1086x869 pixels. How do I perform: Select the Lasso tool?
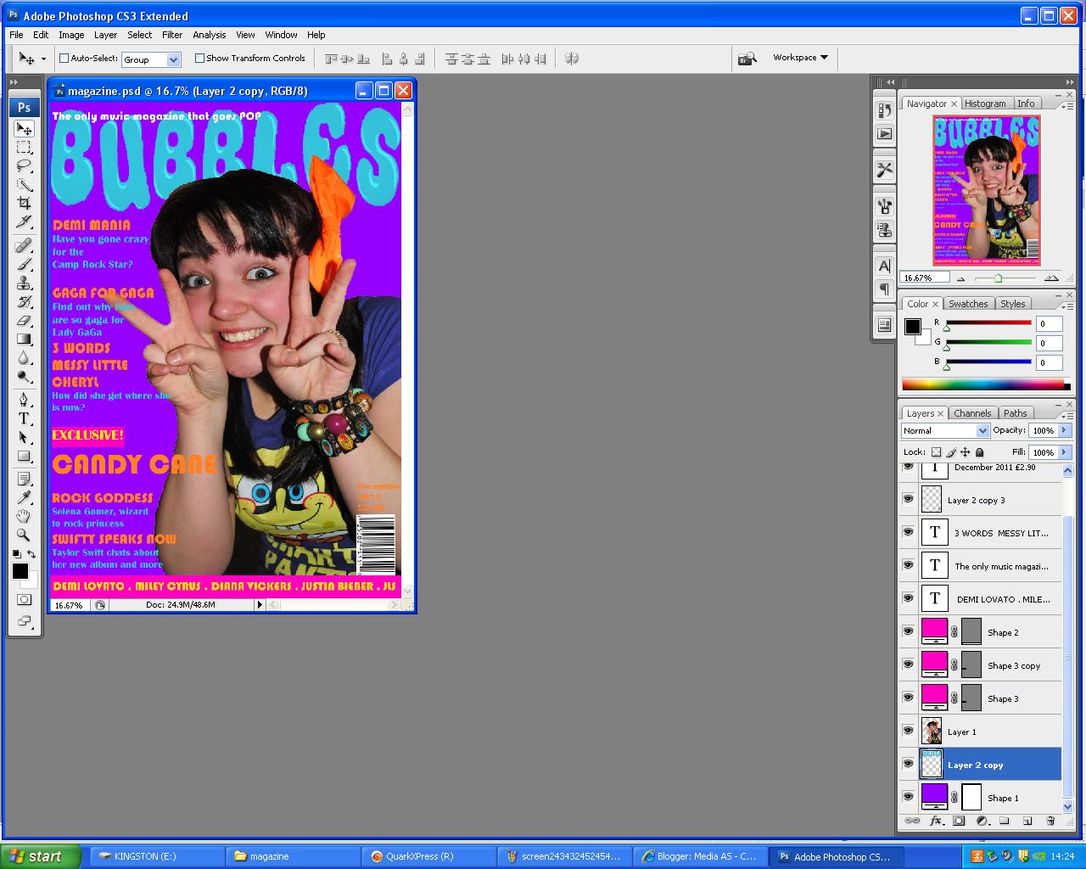tap(24, 165)
